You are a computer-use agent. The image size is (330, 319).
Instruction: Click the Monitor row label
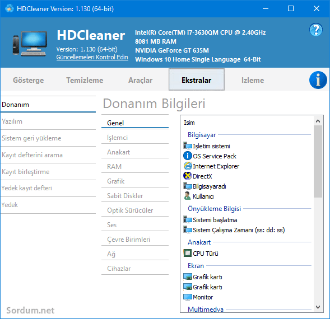click(203, 297)
